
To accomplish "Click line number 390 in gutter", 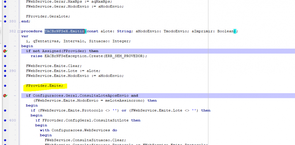I will (x=13, y=71).
